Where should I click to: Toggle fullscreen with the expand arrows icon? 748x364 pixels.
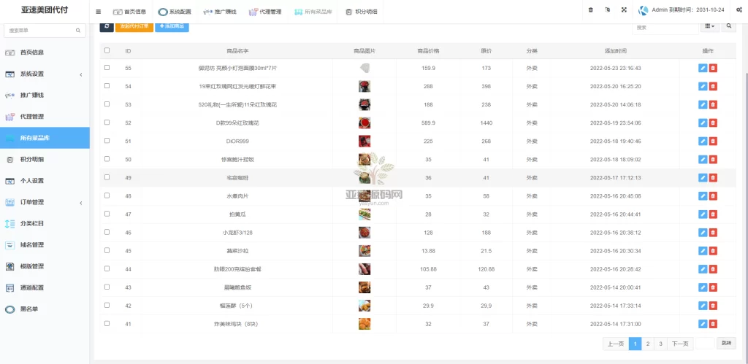click(x=624, y=10)
